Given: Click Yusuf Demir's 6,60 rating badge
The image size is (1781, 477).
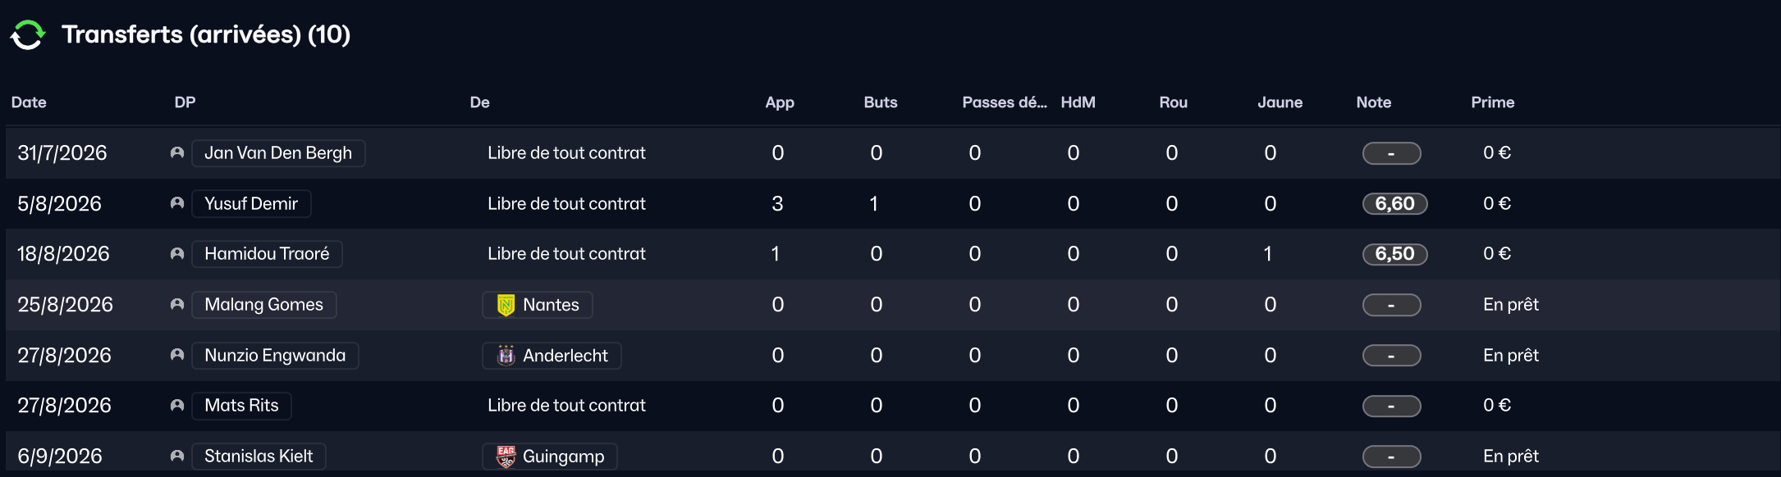Looking at the screenshot, I should coord(1394,204).
